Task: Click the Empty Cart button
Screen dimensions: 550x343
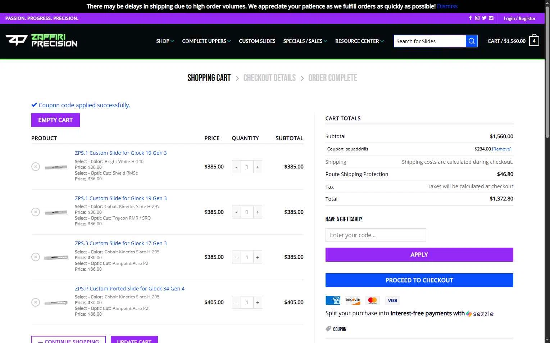Action: 55,120
